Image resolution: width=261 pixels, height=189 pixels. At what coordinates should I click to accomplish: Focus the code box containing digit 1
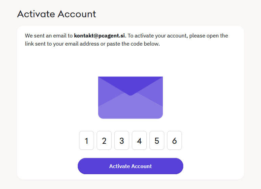pyautogui.click(x=87, y=140)
